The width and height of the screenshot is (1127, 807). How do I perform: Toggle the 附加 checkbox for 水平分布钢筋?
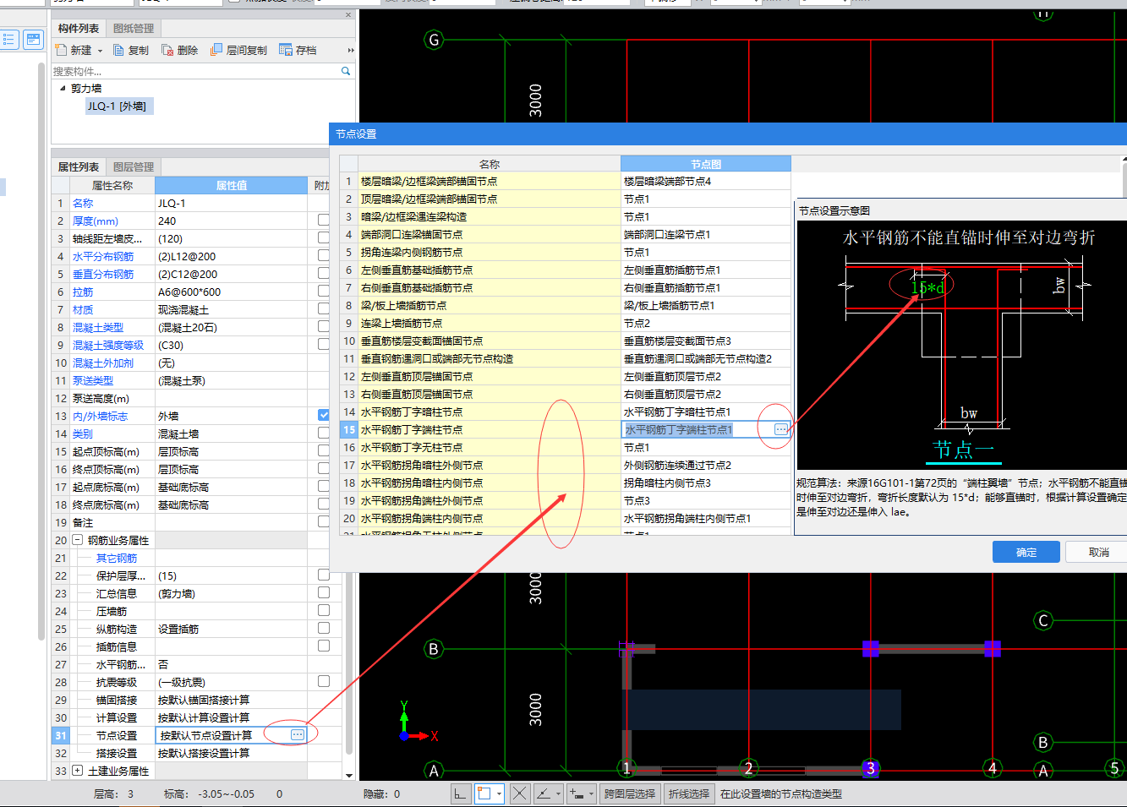[323, 255]
